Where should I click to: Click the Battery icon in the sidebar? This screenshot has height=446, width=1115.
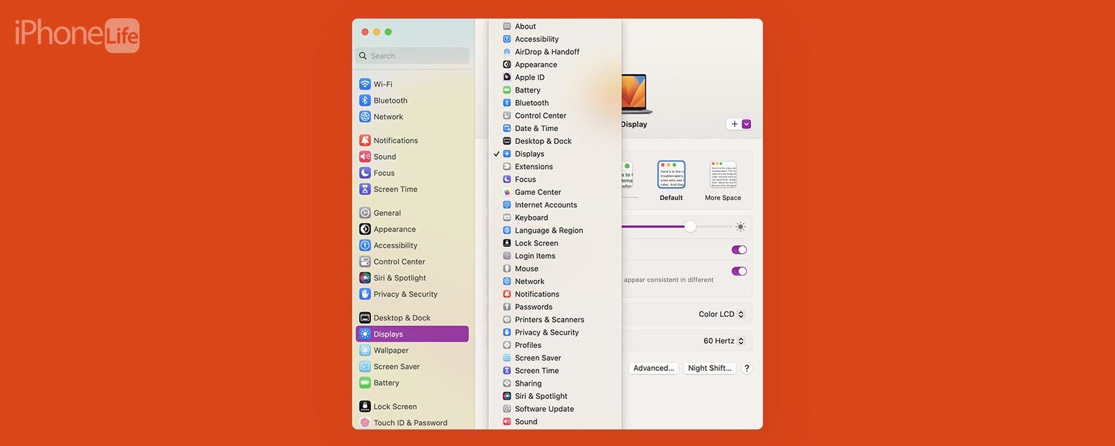point(365,382)
